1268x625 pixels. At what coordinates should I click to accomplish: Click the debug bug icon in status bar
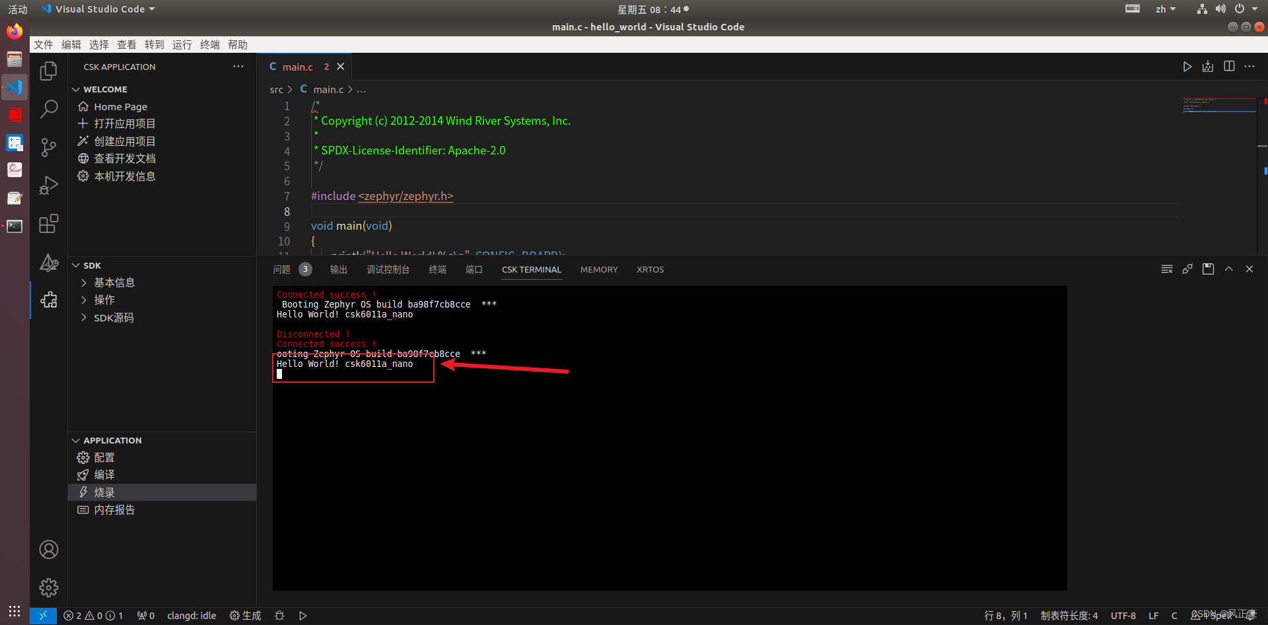(x=279, y=616)
